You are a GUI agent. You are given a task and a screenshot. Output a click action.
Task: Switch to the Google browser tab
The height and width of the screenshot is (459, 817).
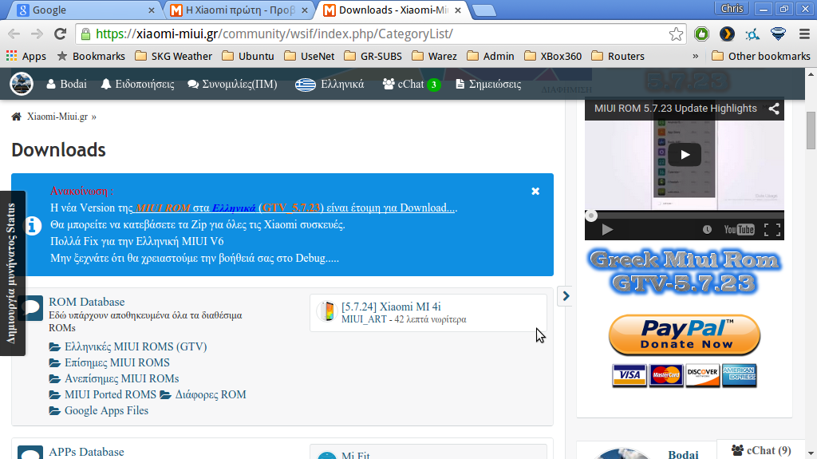pyautogui.click(x=83, y=10)
